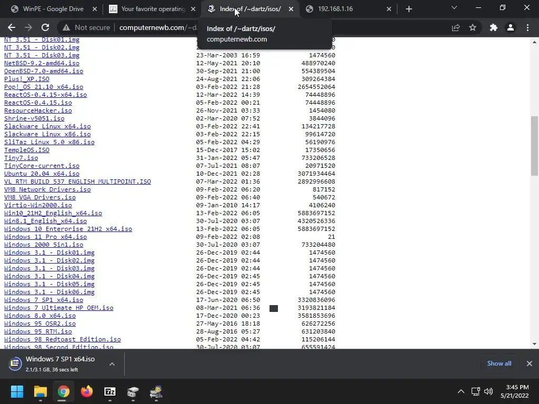
Task: Download VL RTM BUILD 537 ENGLISH MULTIPOINT.ISO
Action: (77, 181)
